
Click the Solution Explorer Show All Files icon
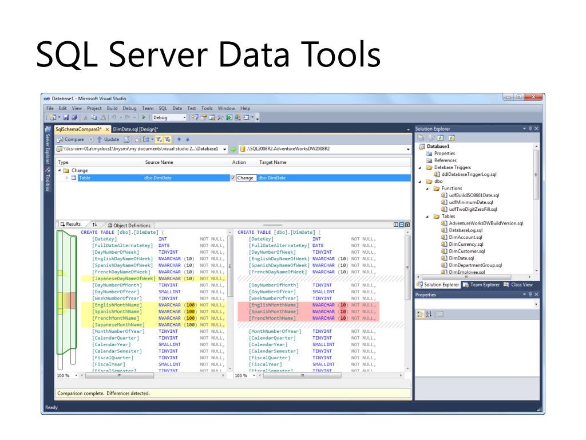431,137
